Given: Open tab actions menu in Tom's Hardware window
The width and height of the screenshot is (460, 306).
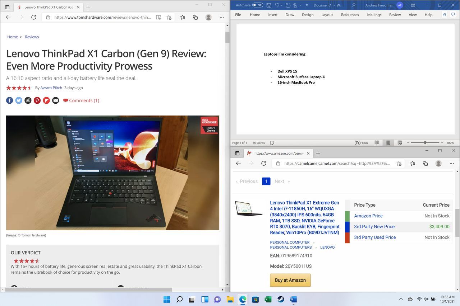Looking at the screenshot, I should pos(7,7).
